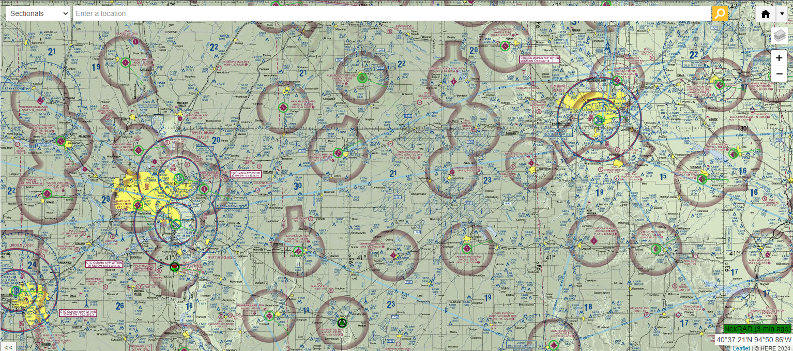Screen dimensions: 793x351
Task: Click the green-circled Red Oak airport marker
Action: [298, 252]
